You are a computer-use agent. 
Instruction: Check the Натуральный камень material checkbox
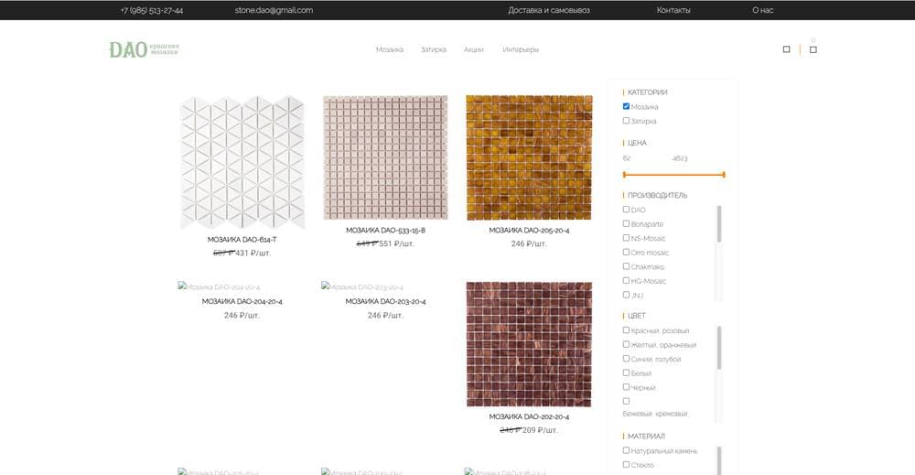point(626,450)
